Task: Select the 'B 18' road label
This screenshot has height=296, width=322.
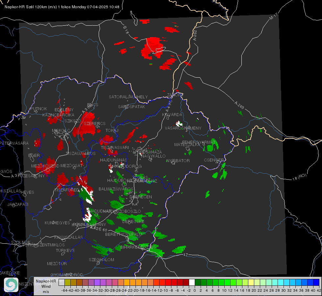Action: [126, 30]
